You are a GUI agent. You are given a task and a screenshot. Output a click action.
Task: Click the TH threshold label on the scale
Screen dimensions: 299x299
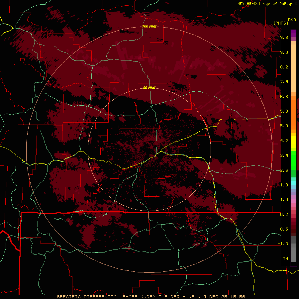pos(285,259)
